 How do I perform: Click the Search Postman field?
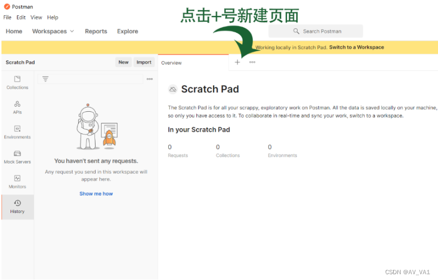[x=316, y=31]
